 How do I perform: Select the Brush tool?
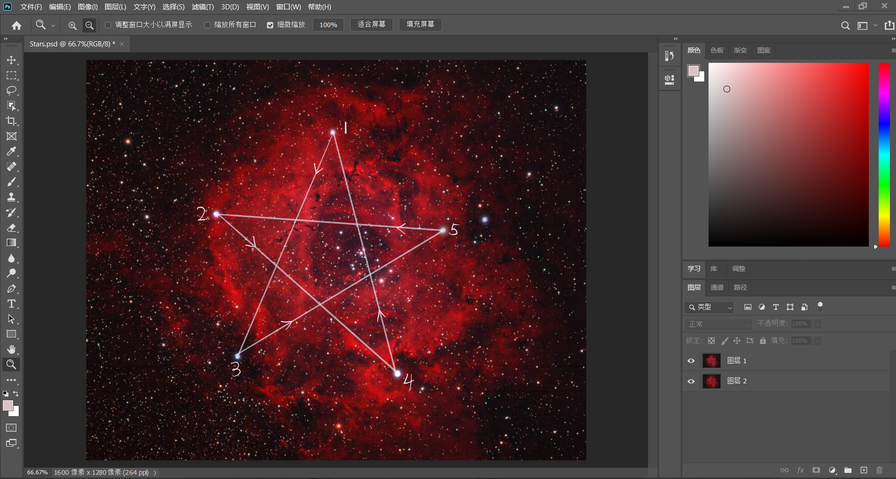click(x=12, y=182)
